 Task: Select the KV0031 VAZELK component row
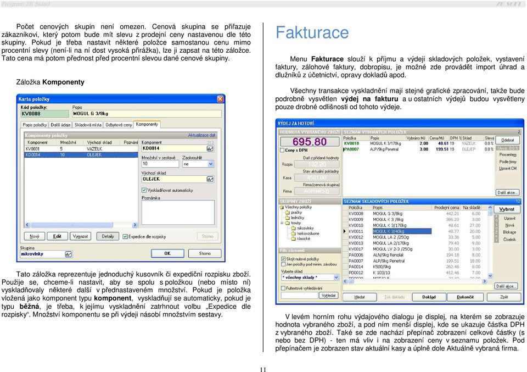coord(81,149)
